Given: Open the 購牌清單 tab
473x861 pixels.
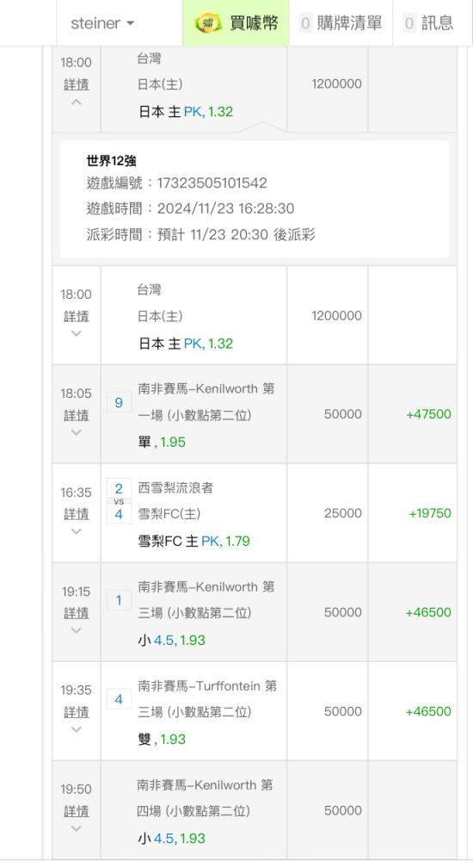Looking at the screenshot, I should (x=341, y=23).
